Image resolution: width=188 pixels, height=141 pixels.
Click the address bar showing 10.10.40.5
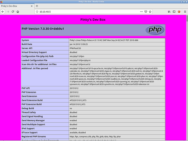tap(86, 12)
